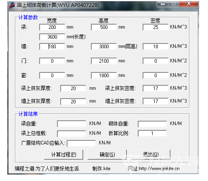Click the application icon in the title bar

pos(12,5)
